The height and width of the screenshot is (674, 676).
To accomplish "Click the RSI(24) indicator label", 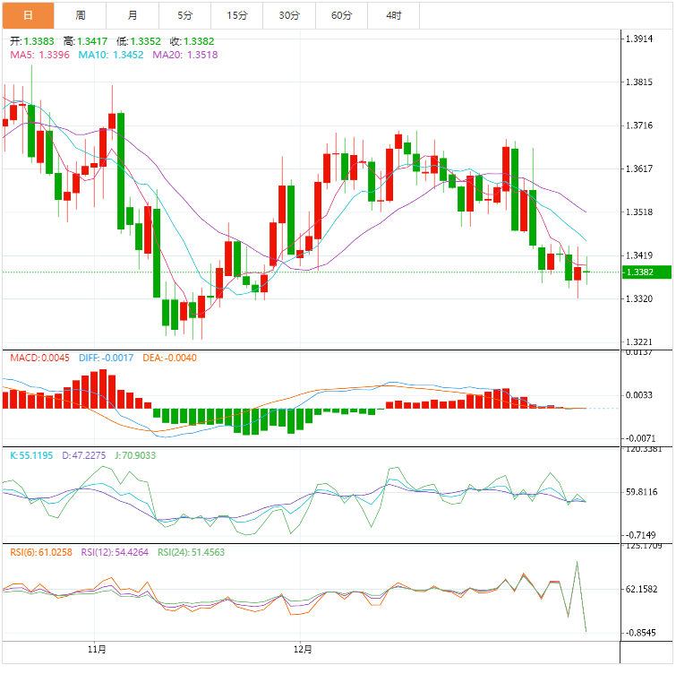I will coord(192,552).
